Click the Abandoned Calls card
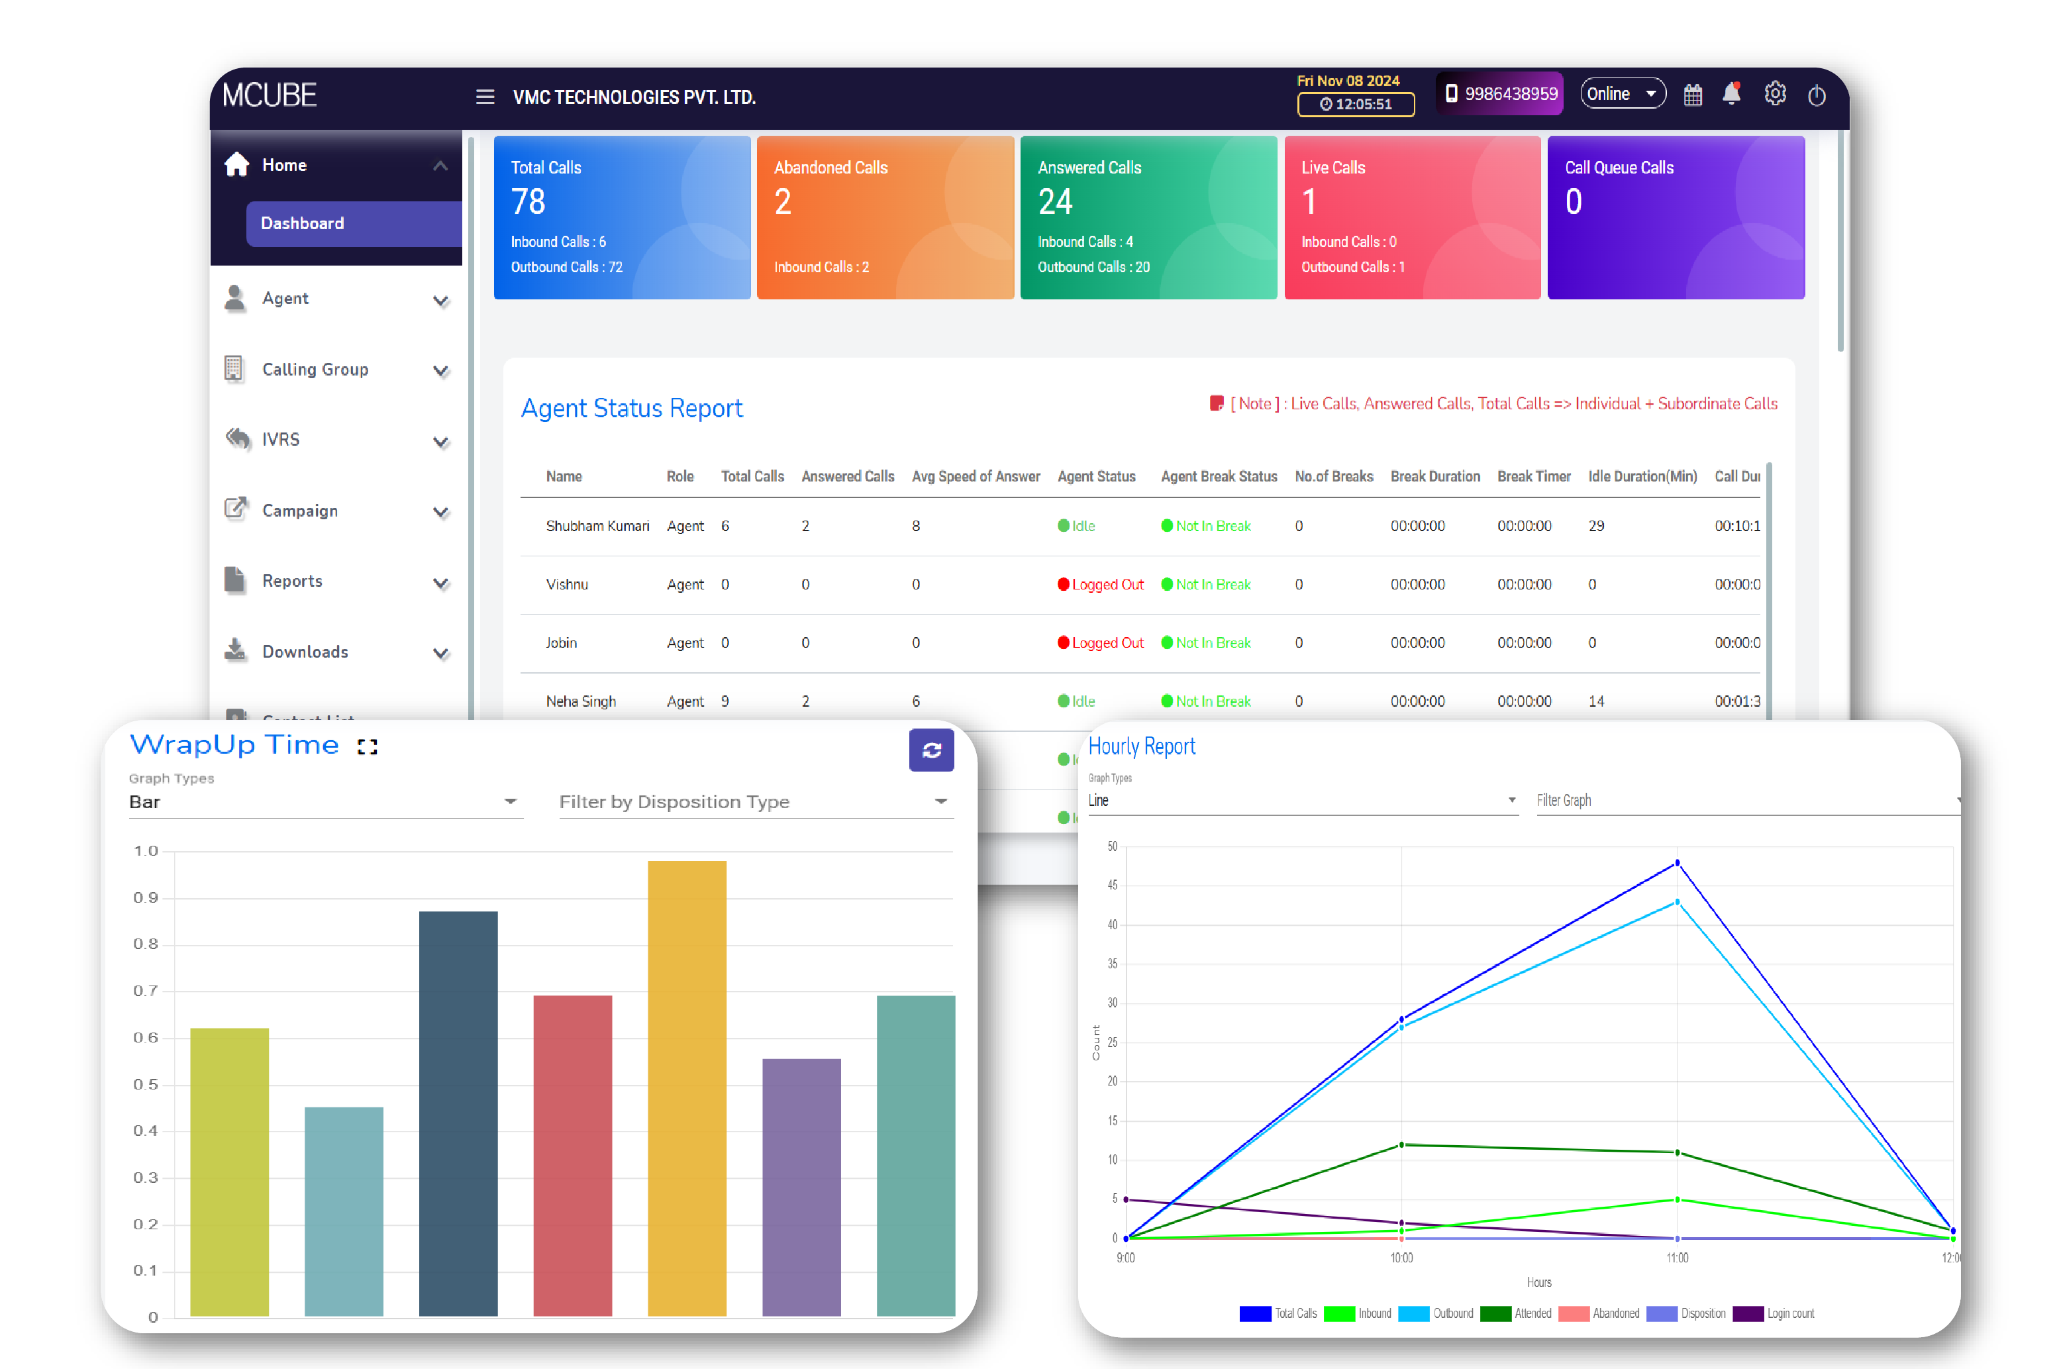The height and width of the screenshot is (1369, 2059). 885,217
